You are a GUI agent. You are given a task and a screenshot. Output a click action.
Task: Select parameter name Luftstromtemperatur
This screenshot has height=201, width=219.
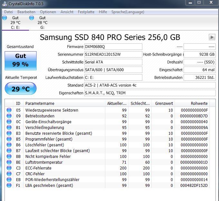[x=44, y=162]
